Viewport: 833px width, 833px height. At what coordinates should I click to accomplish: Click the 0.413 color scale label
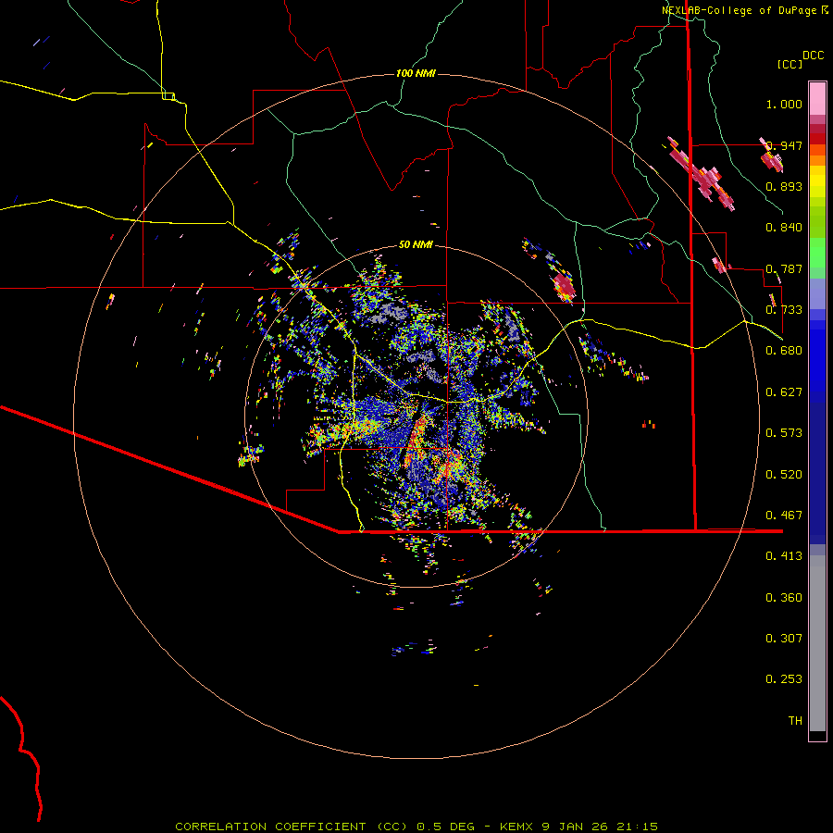784,556
